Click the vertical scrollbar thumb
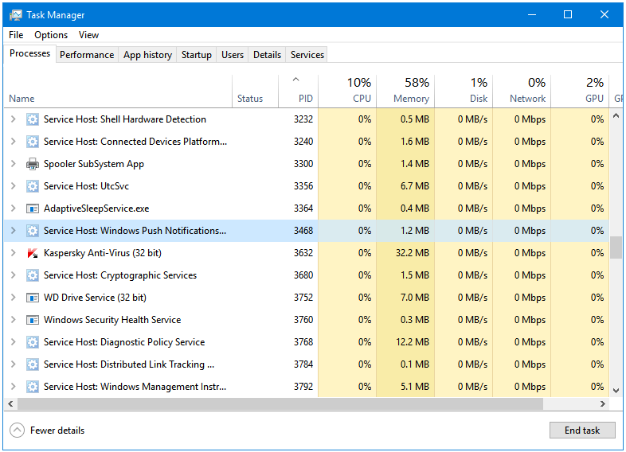The height and width of the screenshot is (452, 626). pos(616,247)
